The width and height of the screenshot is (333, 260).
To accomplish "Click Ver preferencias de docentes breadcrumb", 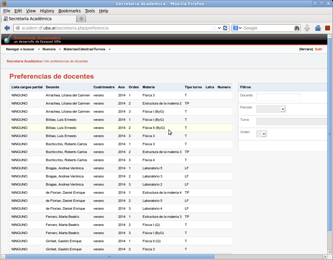I will coord(66,61).
